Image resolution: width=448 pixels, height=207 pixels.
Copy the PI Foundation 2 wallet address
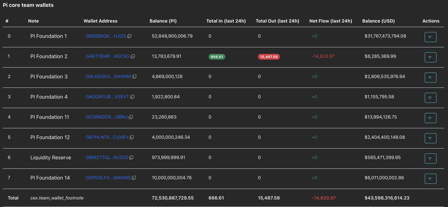(x=133, y=56)
